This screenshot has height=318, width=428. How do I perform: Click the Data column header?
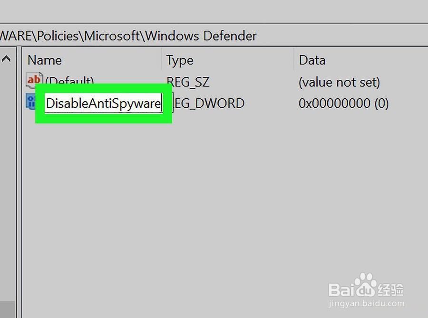point(311,60)
